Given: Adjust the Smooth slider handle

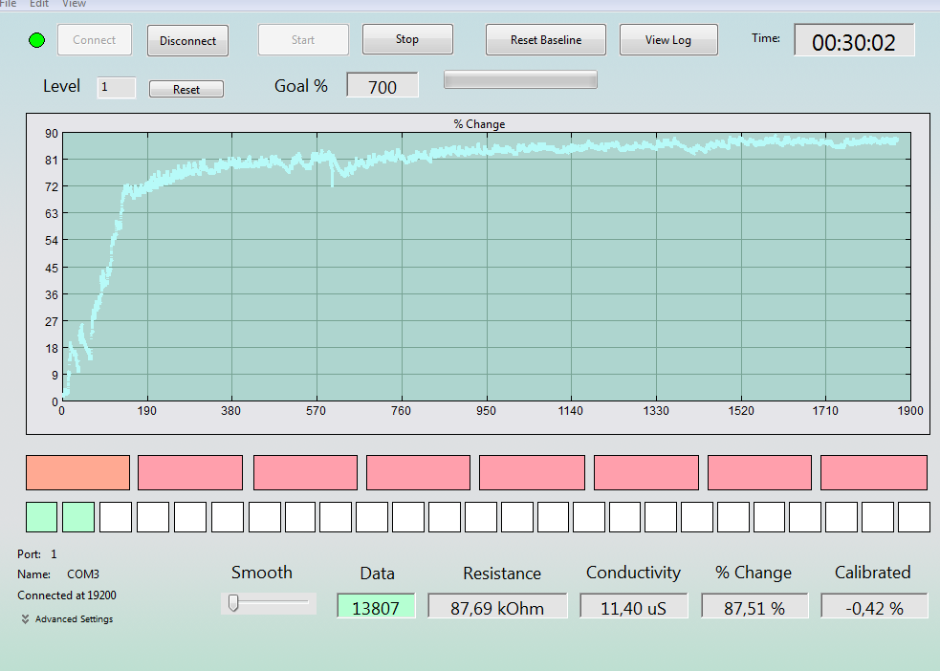Looking at the screenshot, I should [x=233, y=603].
